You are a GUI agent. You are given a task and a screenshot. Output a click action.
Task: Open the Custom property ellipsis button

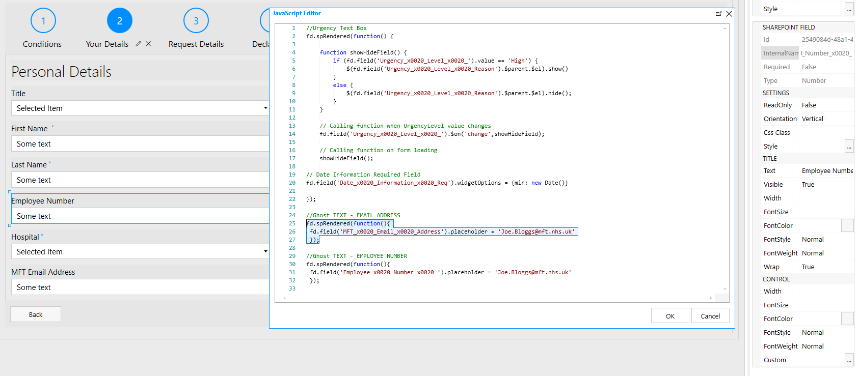point(849,360)
